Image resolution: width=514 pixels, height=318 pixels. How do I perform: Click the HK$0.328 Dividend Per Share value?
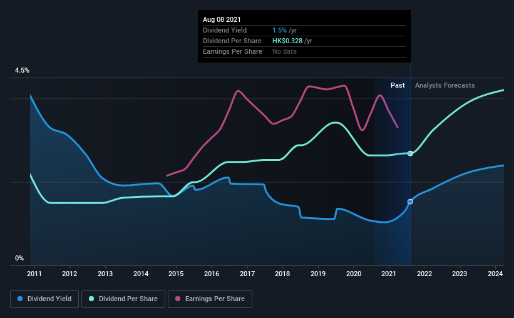coord(287,41)
